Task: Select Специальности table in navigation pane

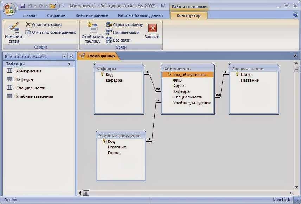Action: tap(31, 88)
